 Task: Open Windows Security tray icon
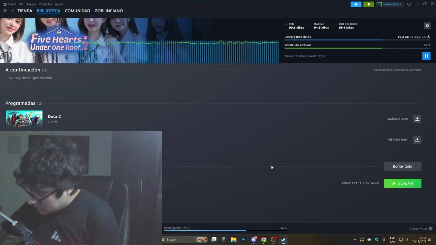tap(376, 240)
